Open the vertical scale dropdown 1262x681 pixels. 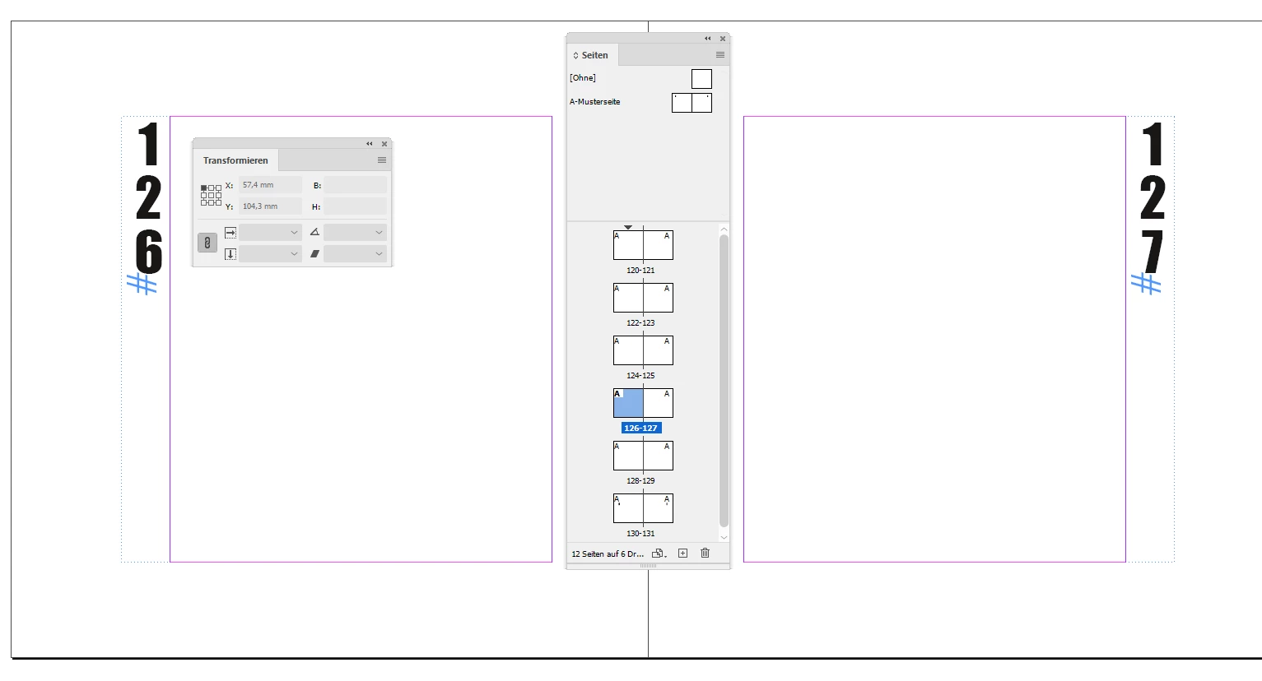pyautogui.click(x=294, y=254)
